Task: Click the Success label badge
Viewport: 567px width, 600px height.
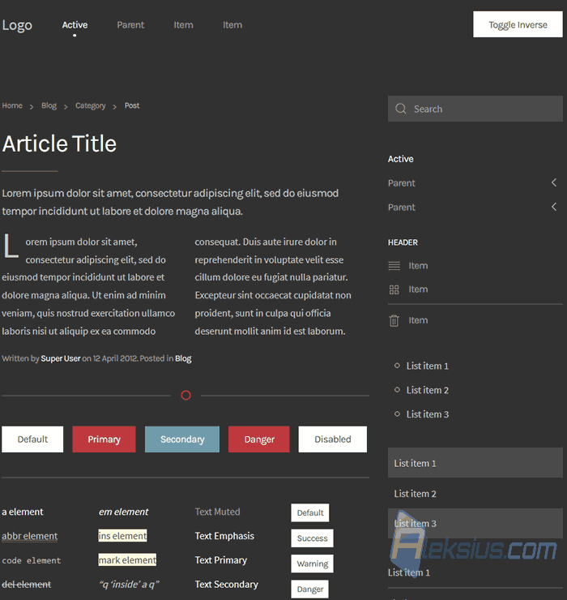Action: [313, 538]
